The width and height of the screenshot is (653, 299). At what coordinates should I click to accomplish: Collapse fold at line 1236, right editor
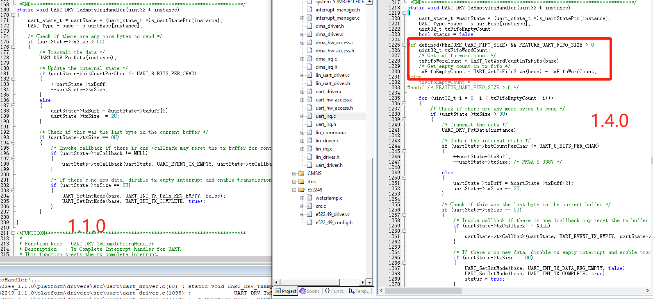[404, 103]
